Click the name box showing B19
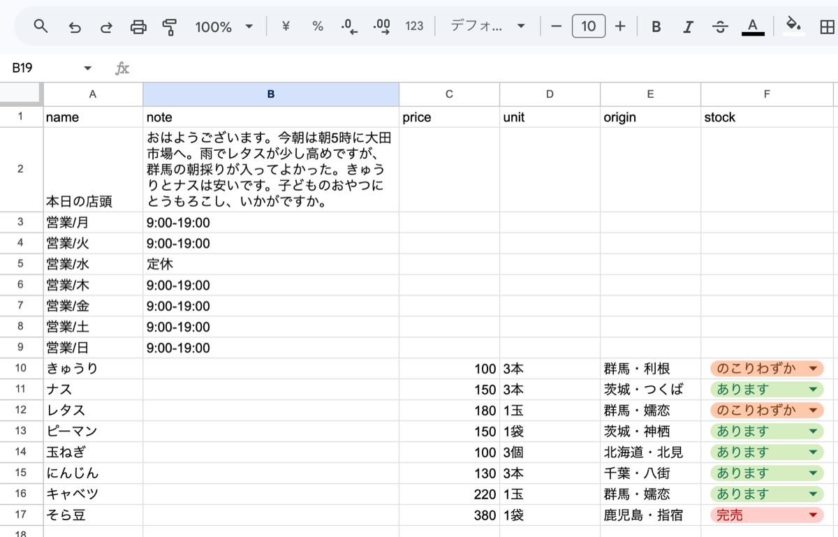838x537 pixels. pos(42,68)
